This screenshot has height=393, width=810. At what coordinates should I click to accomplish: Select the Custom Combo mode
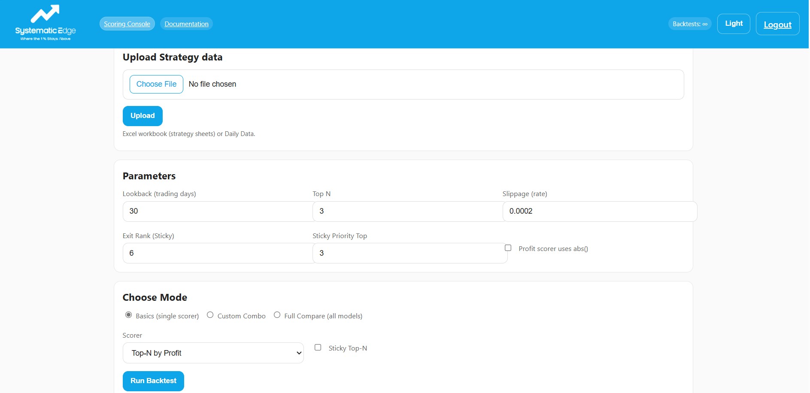point(210,314)
